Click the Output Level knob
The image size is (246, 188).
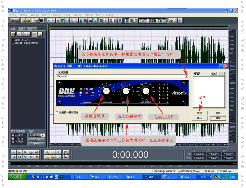tap(146, 91)
